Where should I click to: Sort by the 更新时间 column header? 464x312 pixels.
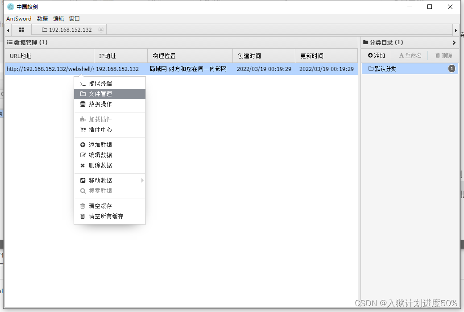pyautogui.click(x=327, y=56)
